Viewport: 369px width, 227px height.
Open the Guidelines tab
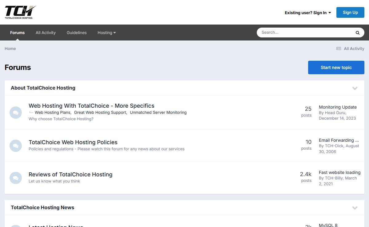[77, 33]
